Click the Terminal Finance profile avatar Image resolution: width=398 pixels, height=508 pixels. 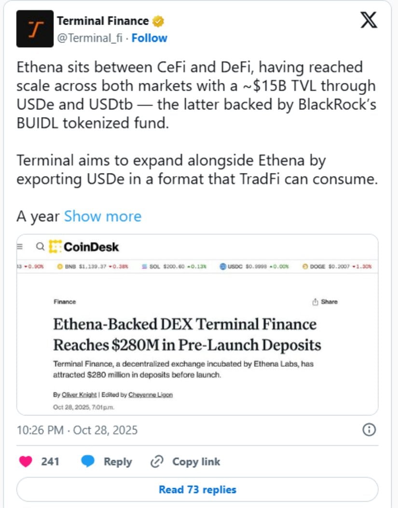[34, 28]
